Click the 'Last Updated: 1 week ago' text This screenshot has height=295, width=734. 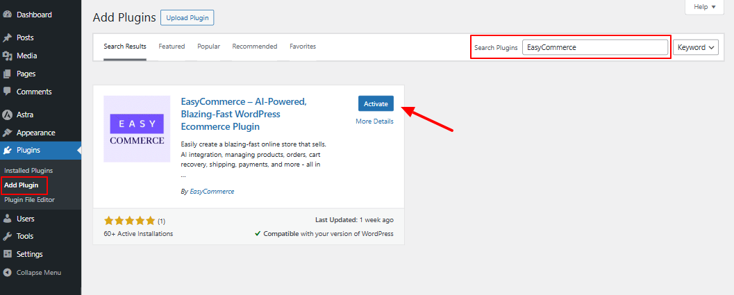[354, 219]
